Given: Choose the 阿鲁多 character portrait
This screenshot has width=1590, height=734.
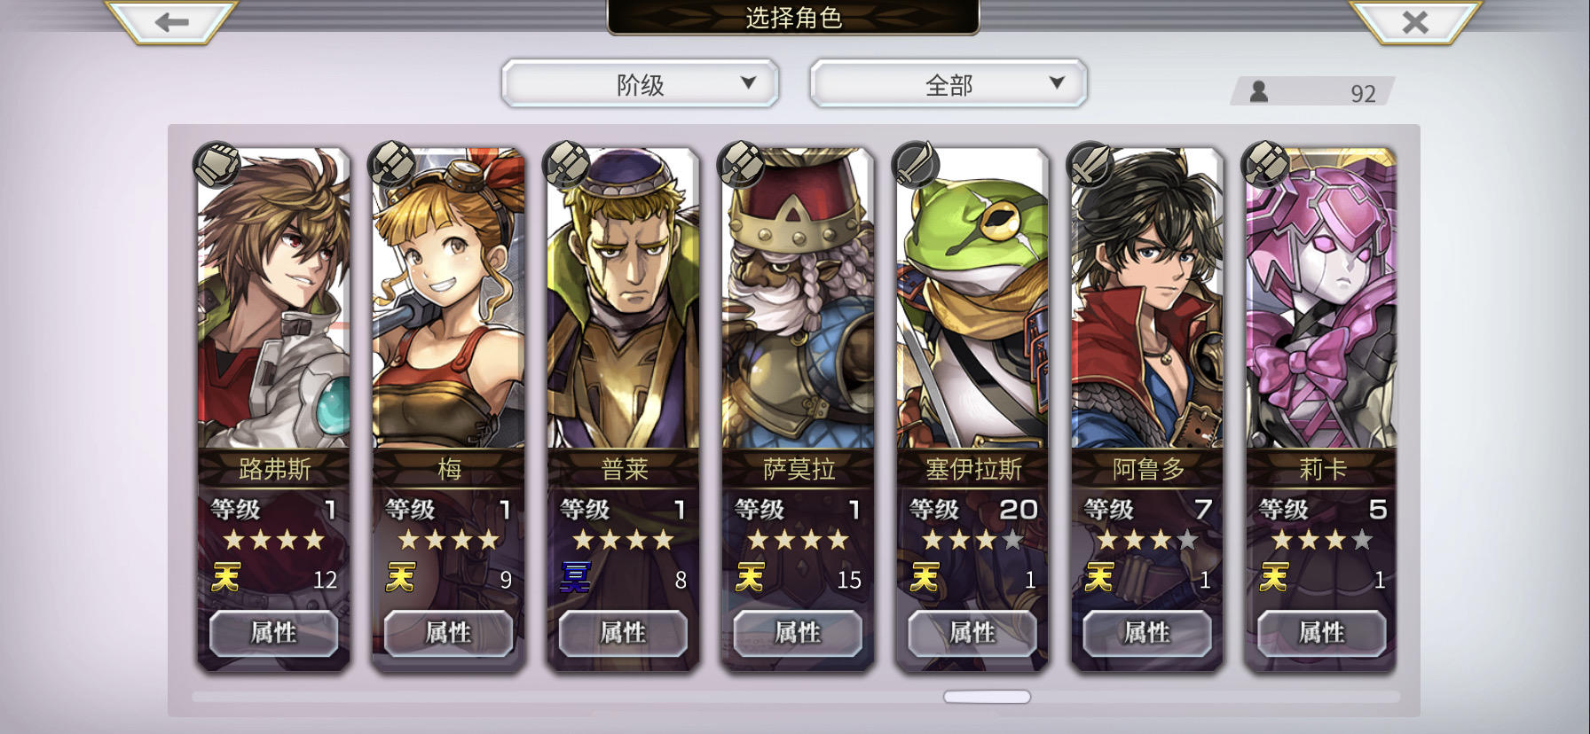Looking at the screenshot, I should coord(1147,298).
